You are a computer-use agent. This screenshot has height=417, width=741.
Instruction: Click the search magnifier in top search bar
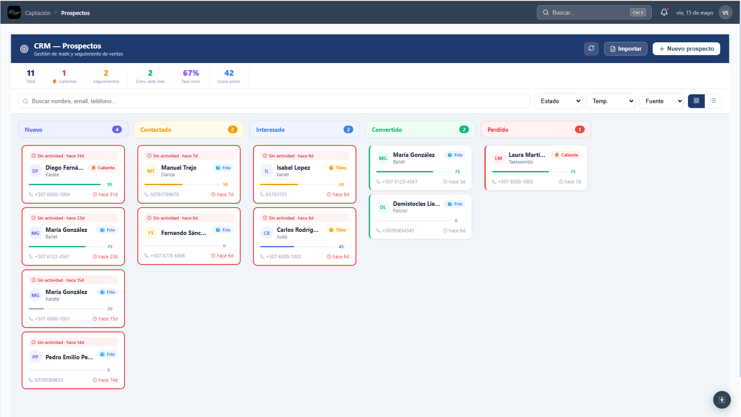[x=546, y=12]
